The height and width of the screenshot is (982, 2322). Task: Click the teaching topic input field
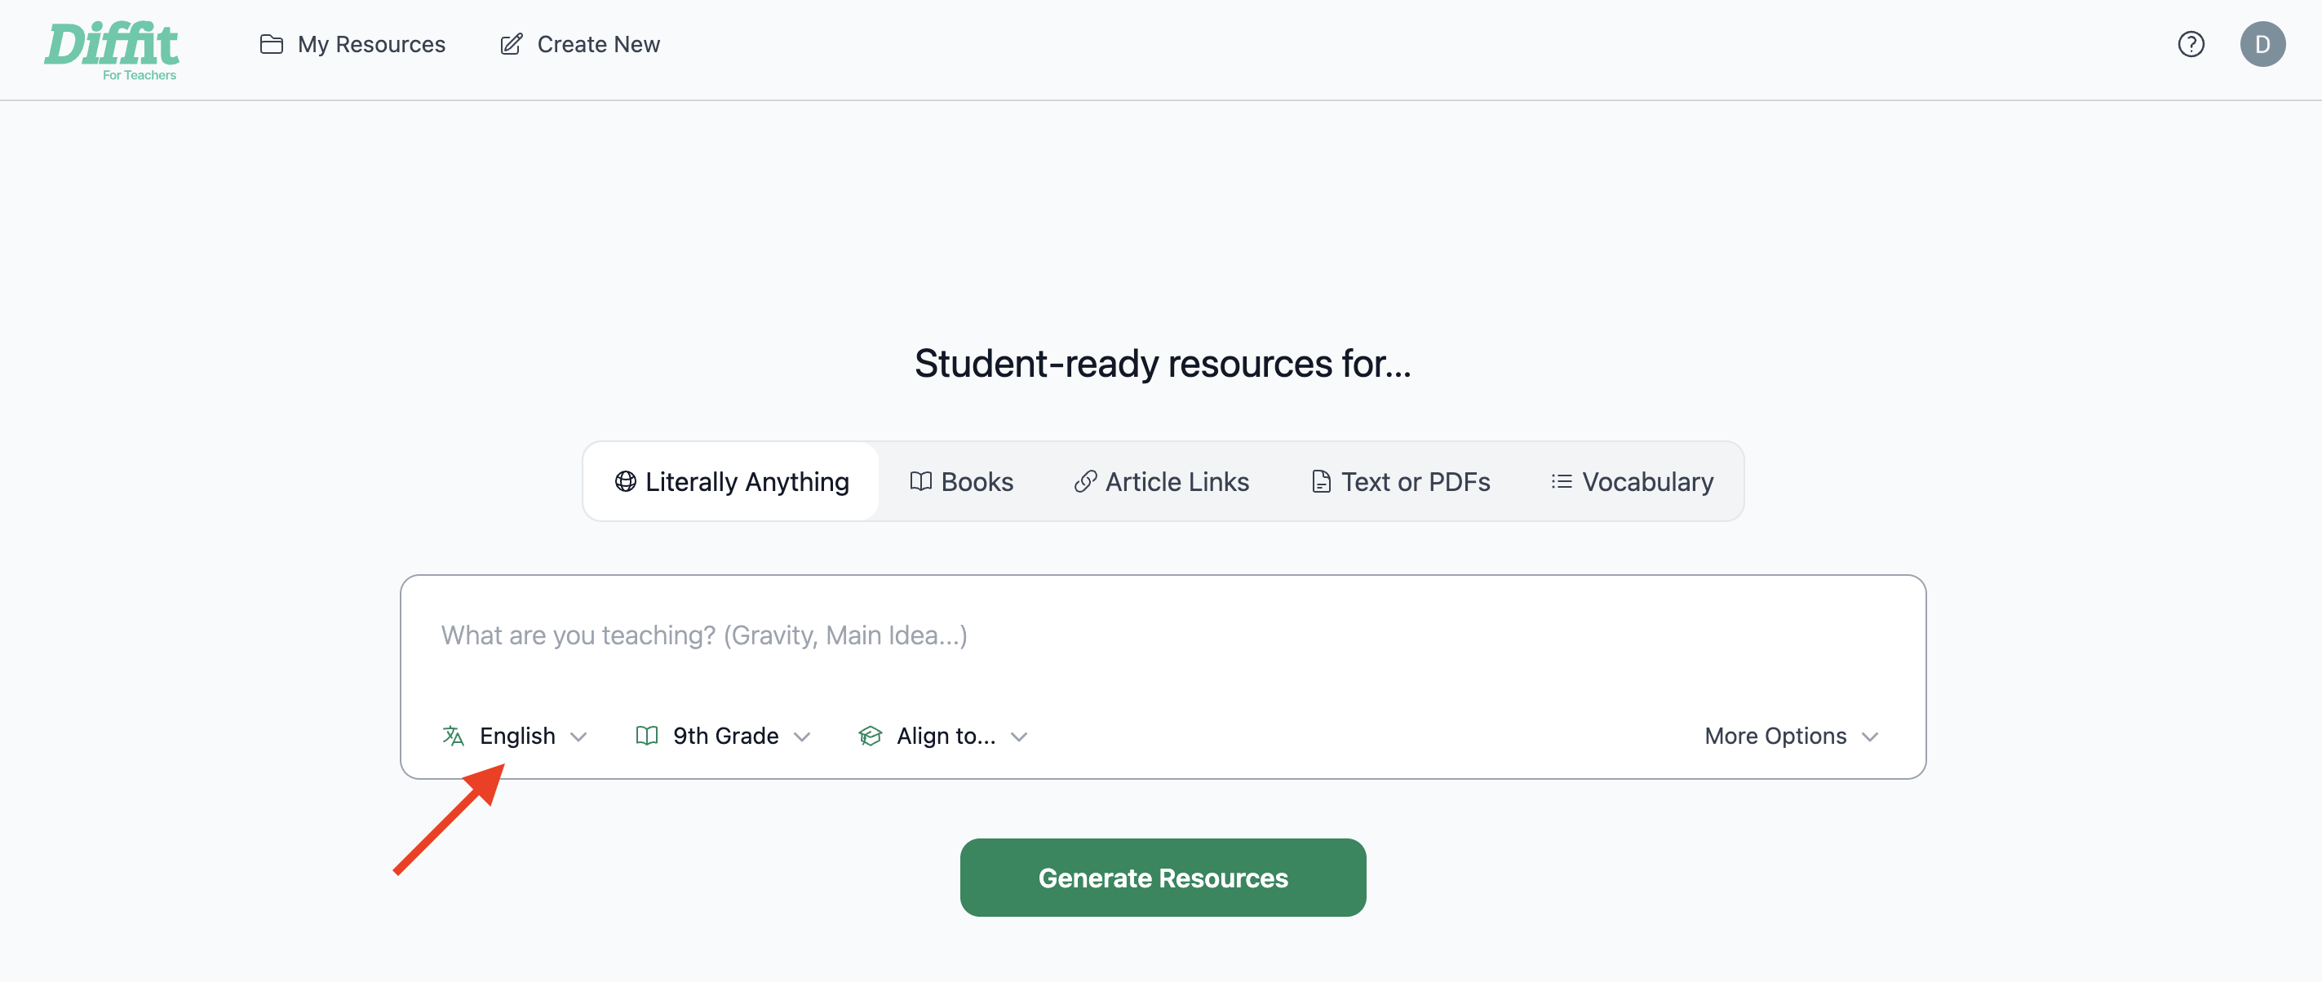(x=1082, y=635)
